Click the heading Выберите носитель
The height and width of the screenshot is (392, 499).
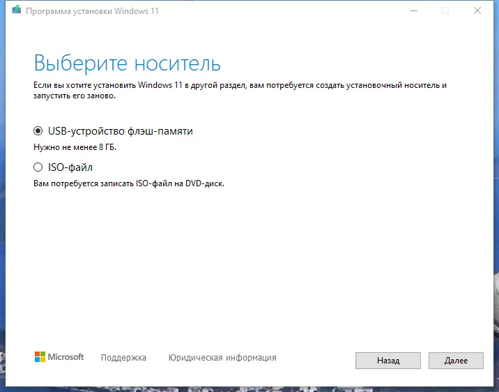pos(127,63)
